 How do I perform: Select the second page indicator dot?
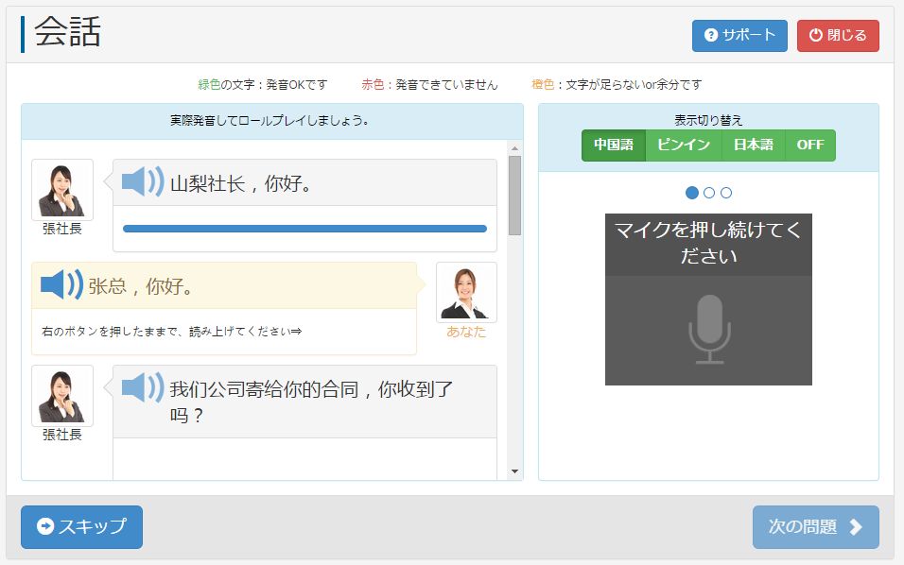coord(709,193)
